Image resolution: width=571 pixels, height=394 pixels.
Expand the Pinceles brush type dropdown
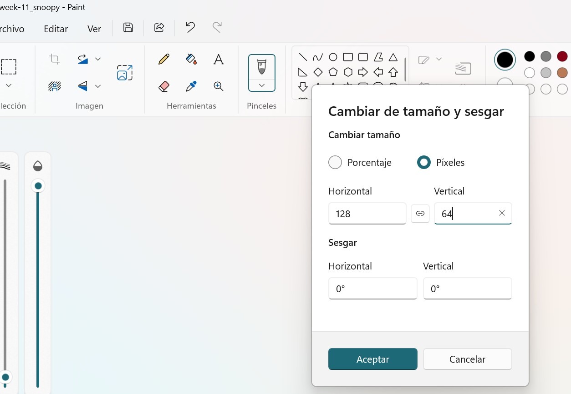pos(262,85)
